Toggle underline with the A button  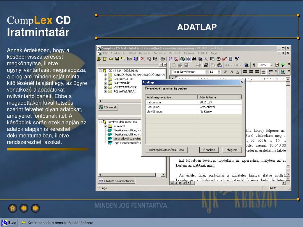coord(238,72)
